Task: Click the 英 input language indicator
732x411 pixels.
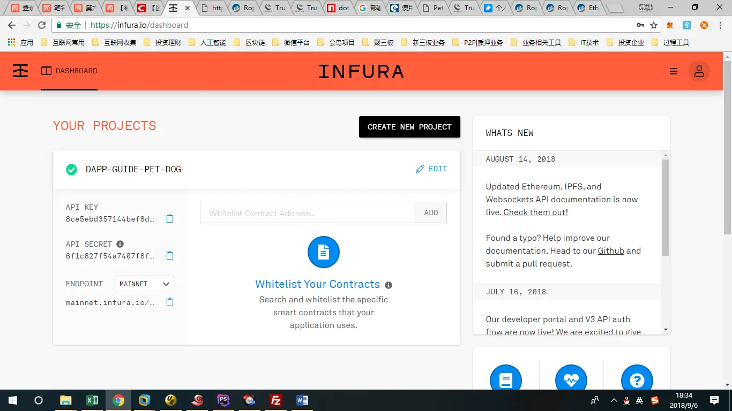Action: (x=640, y=400)
